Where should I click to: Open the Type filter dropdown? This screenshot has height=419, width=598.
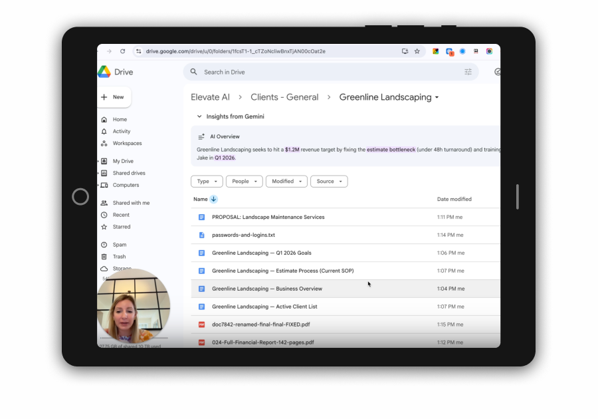[x=207, y=182]
